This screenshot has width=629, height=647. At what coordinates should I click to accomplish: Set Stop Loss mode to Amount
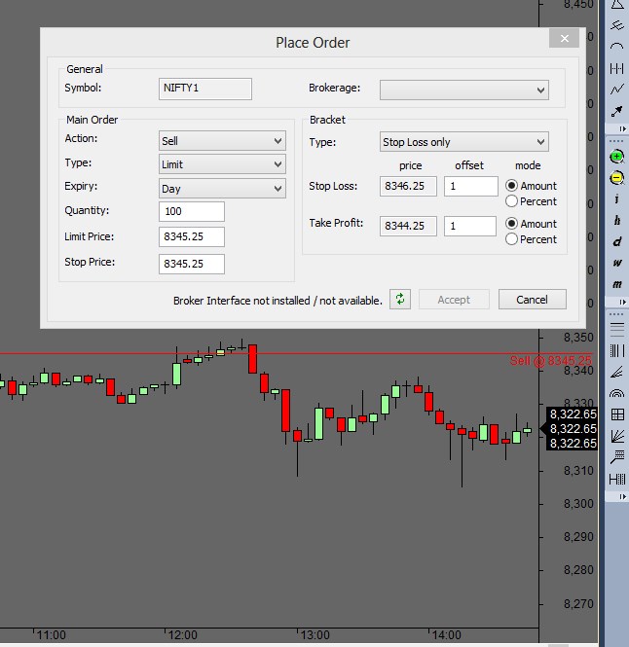(x=511, y=186)
